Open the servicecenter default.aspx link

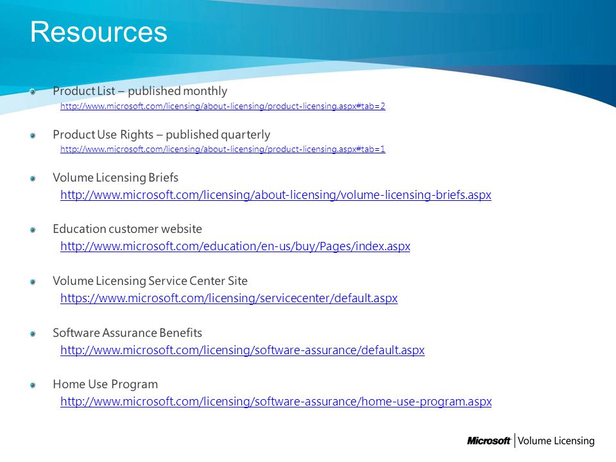click(x=229, y=298)
